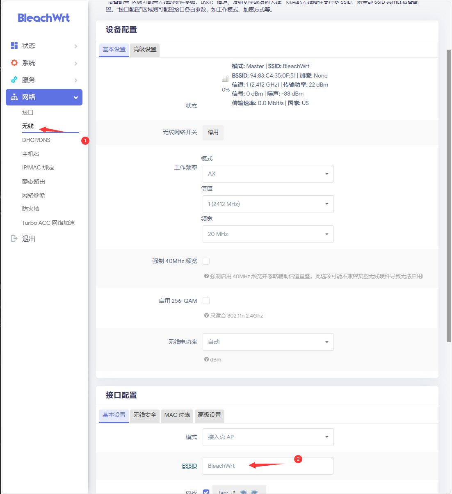
Task: Click the 系统 gear icon
Action: tap(14, 63)
